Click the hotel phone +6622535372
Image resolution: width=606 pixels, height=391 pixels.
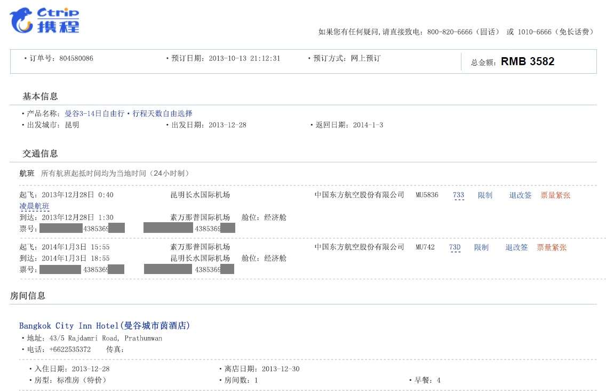point(70,349)
